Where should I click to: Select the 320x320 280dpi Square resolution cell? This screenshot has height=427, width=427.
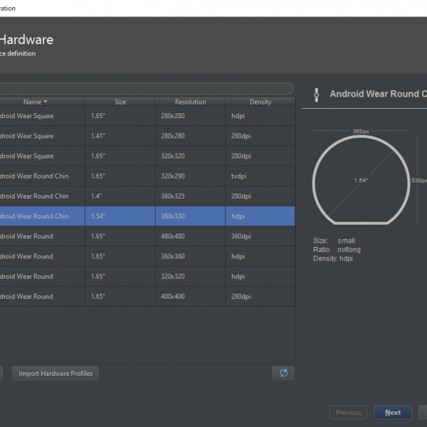coord(190,156)
